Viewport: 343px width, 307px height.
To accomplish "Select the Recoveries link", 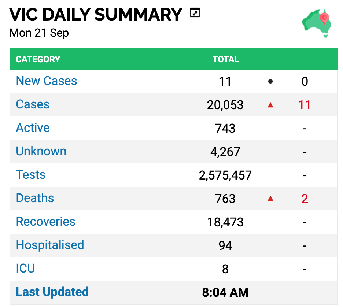I will coord(46,221).
